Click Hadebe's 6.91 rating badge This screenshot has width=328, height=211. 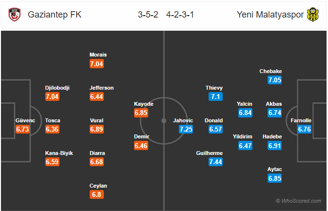[x=275, y=146]
